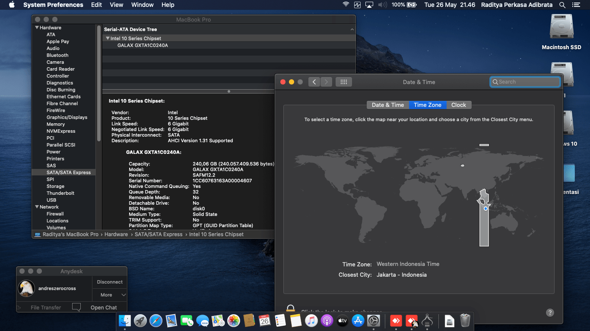Click Disconnect in the Anydesk window

110,282
